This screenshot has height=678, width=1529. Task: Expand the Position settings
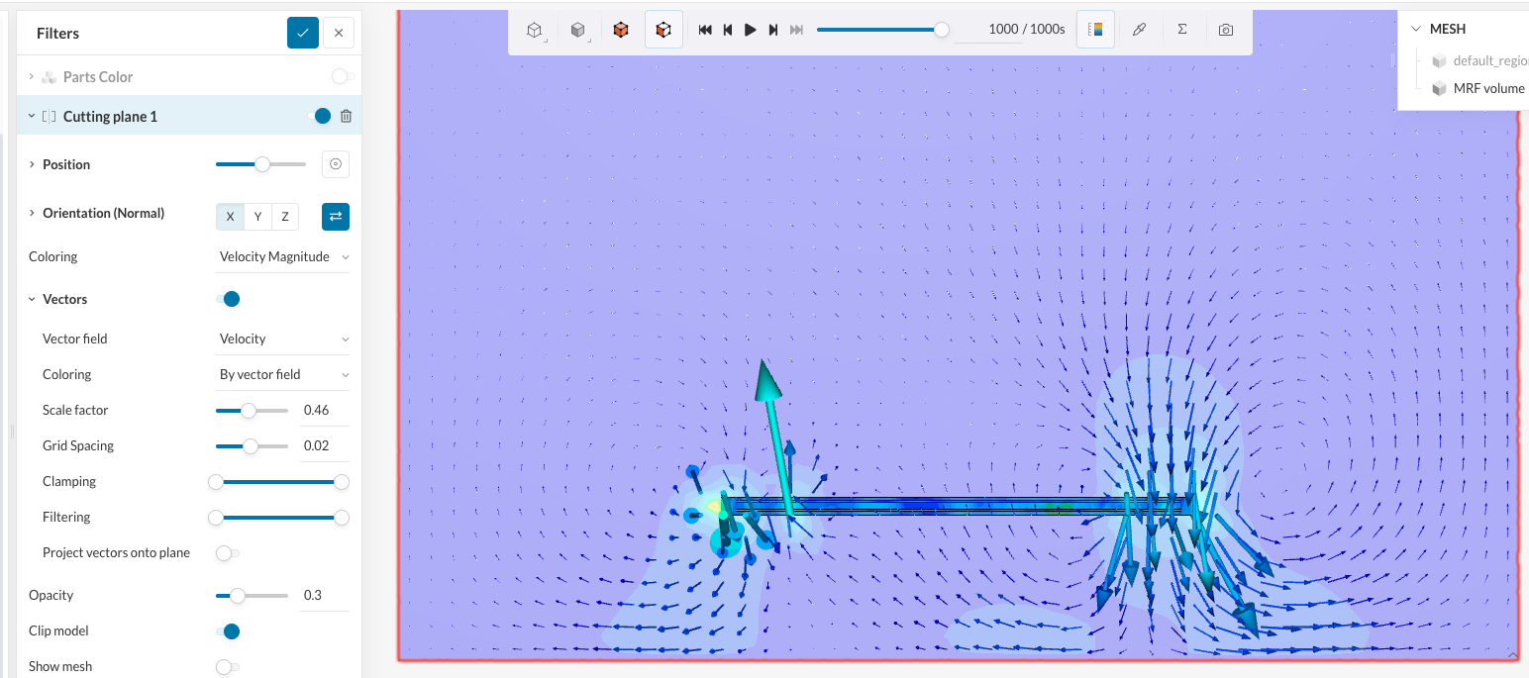pos(31,164)
